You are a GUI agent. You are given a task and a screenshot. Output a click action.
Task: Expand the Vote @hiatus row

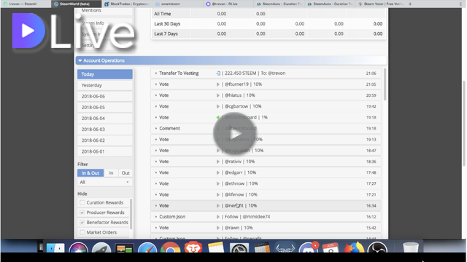(x=156, y=95)
